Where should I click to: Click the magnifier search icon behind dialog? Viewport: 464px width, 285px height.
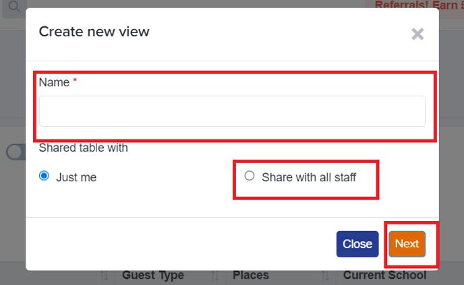(14, 7)
